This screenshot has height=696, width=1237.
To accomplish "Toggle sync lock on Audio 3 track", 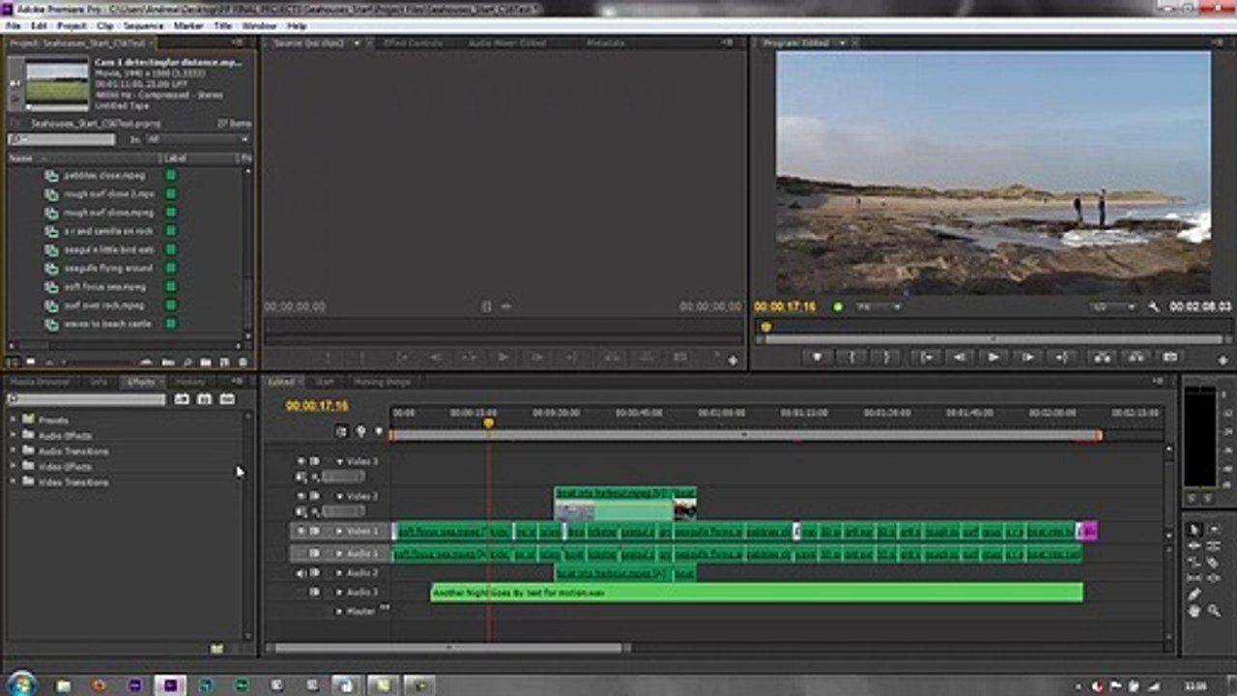I will tap(315, 592).
